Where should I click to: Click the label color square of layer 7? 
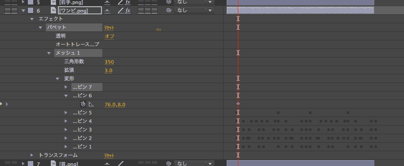pyautogui.click(x=31, y=163)
